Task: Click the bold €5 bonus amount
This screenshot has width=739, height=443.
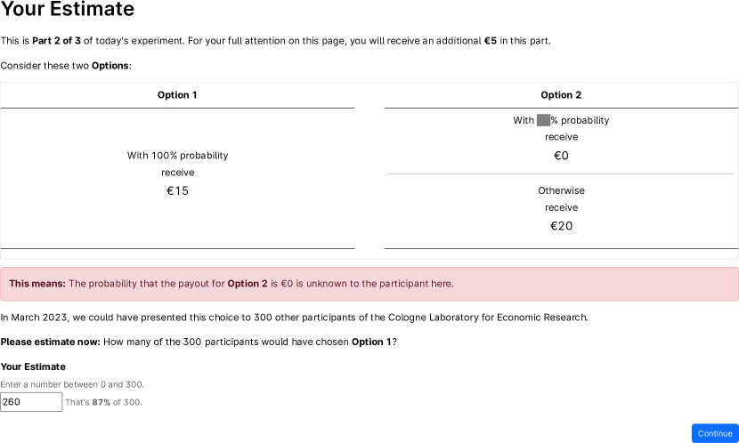Action: click(490, 41)
